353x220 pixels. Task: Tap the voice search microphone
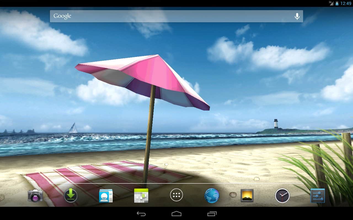coord(297,16)
